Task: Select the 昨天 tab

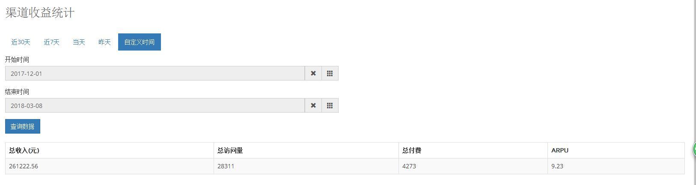Action: 104,42
